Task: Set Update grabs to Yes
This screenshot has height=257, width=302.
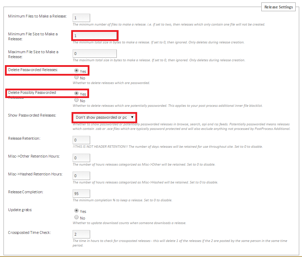Action: pos(76,211)
